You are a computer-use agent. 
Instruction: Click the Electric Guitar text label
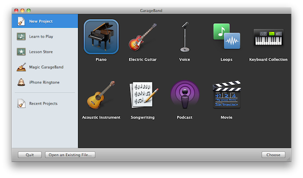tap(143, 60)
